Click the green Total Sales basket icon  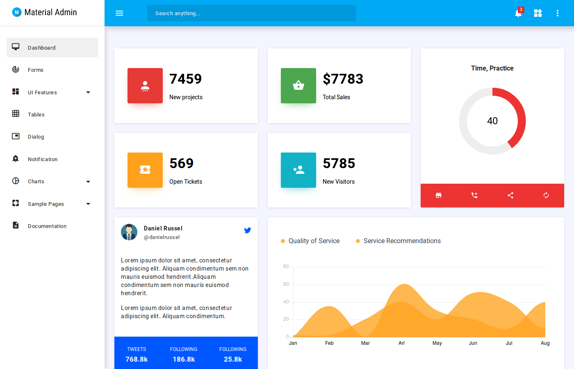(298, 86)
